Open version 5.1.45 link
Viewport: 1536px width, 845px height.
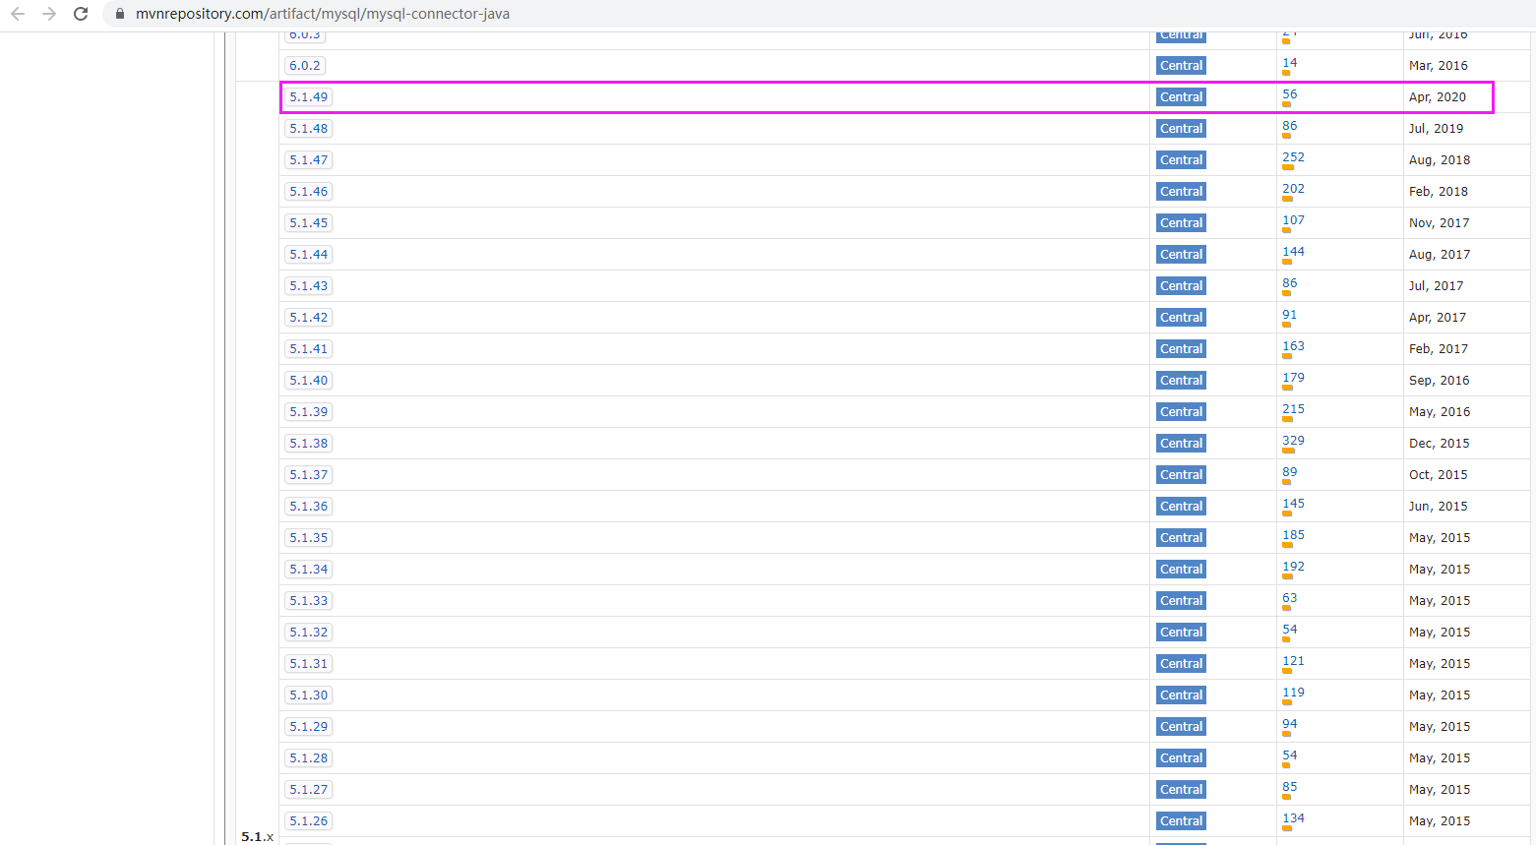click(x=309, y=223)
